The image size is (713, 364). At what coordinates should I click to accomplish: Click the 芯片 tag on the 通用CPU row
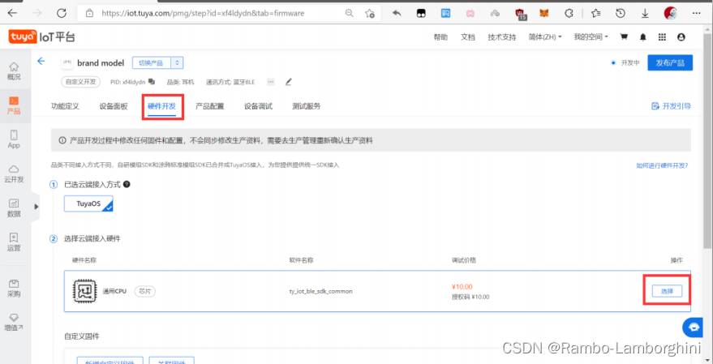point(144,291)
